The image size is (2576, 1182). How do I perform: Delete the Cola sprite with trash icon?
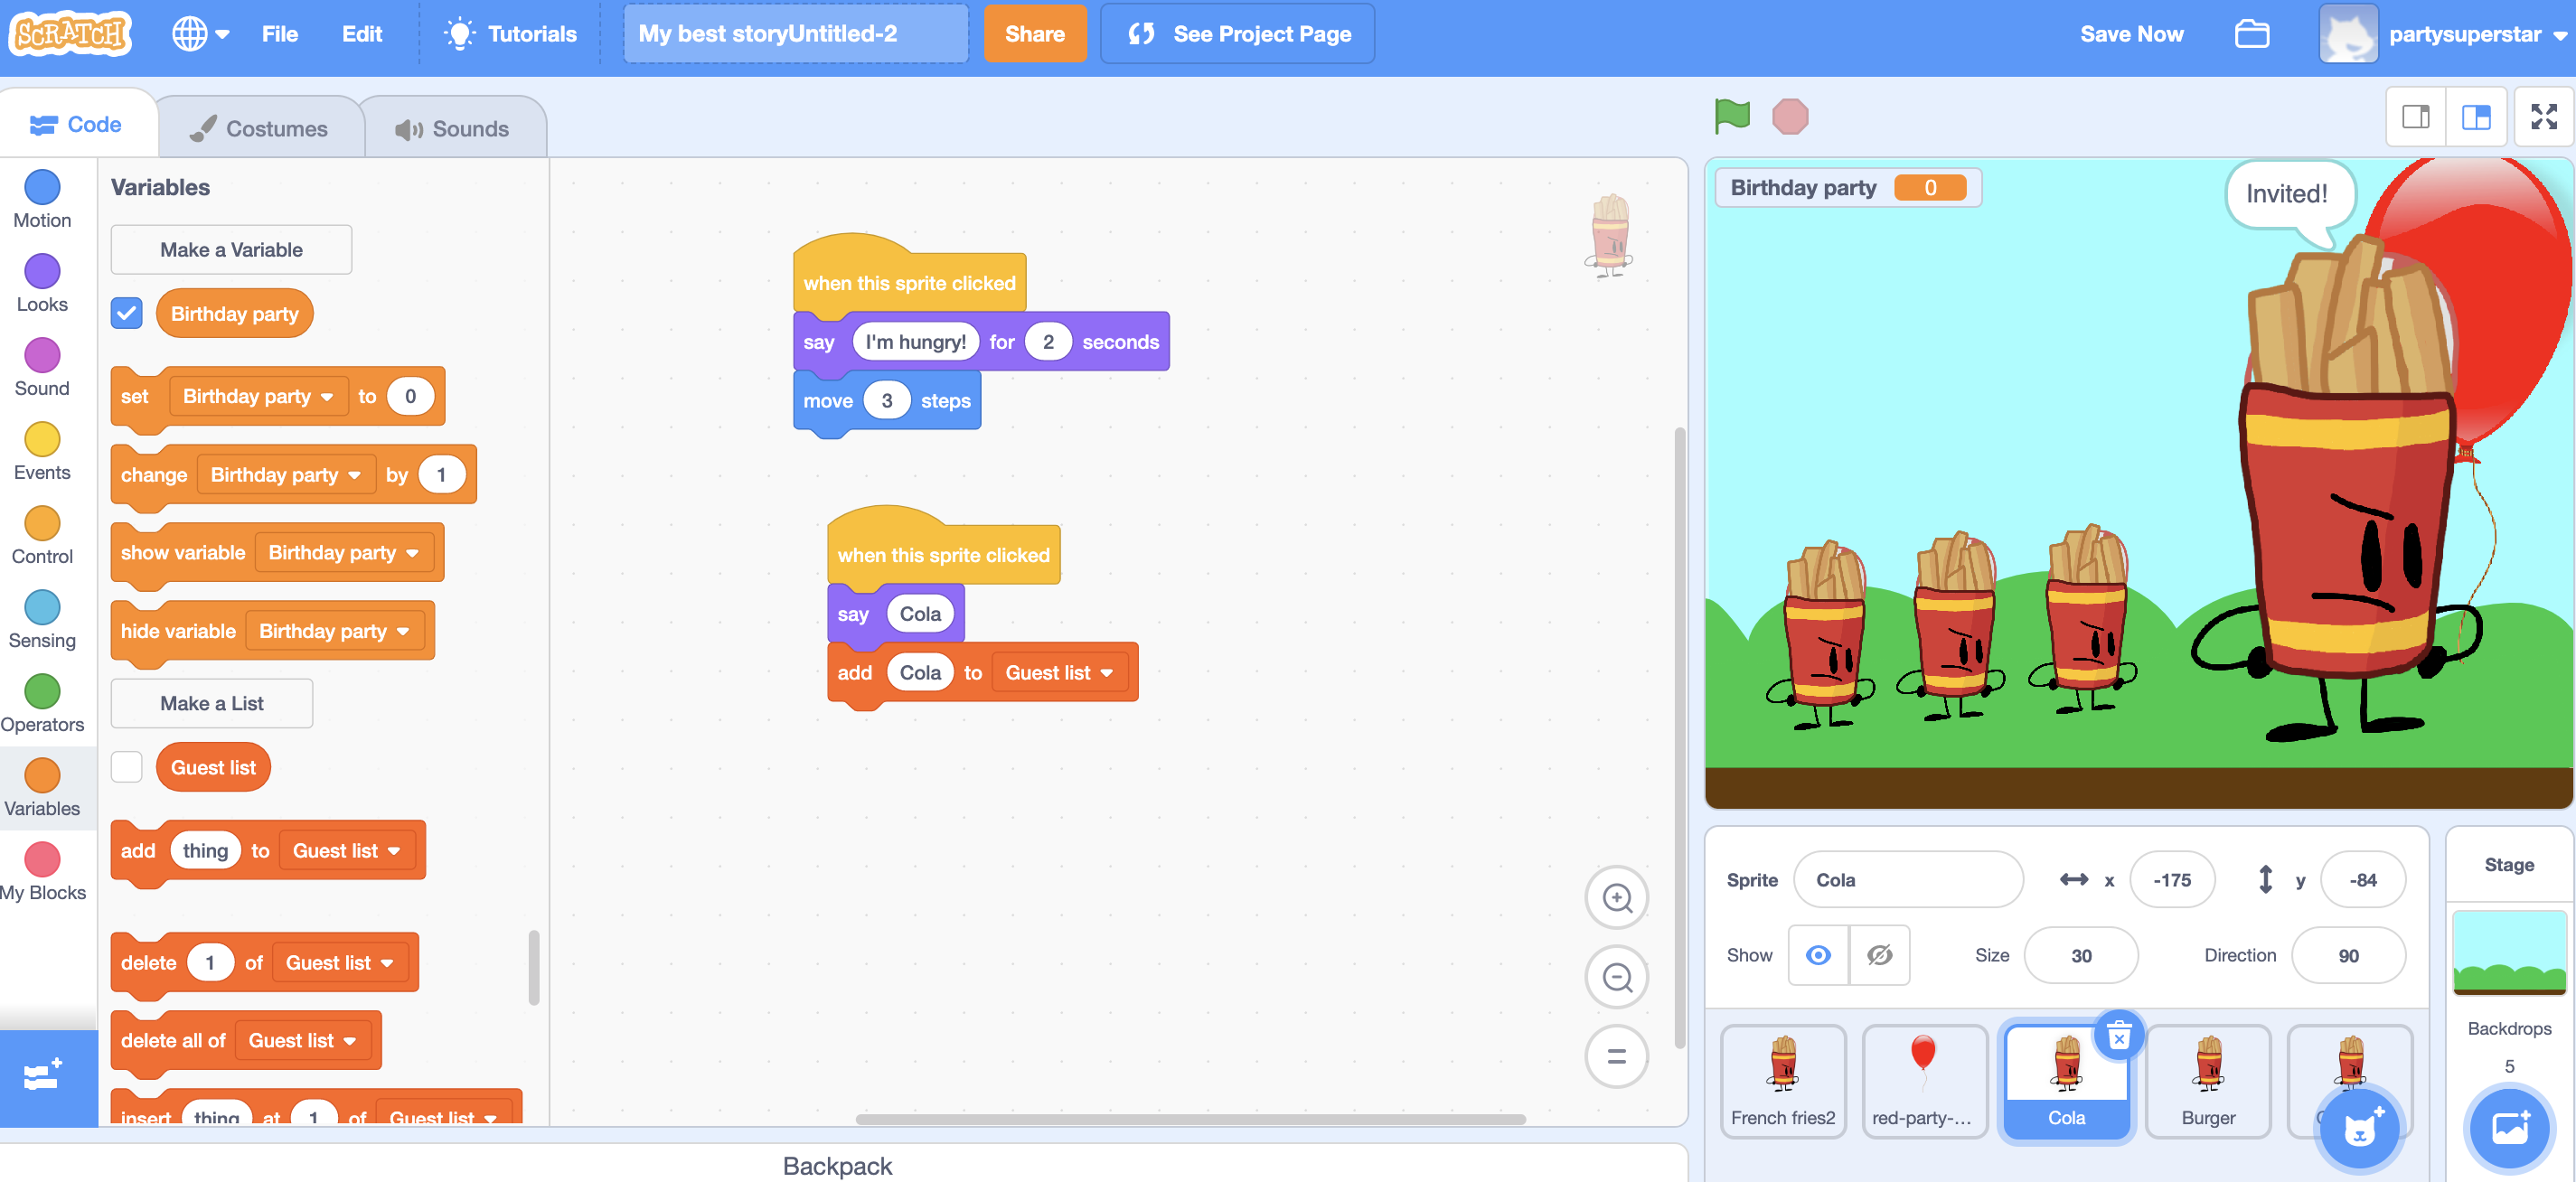[2118, 1036]
